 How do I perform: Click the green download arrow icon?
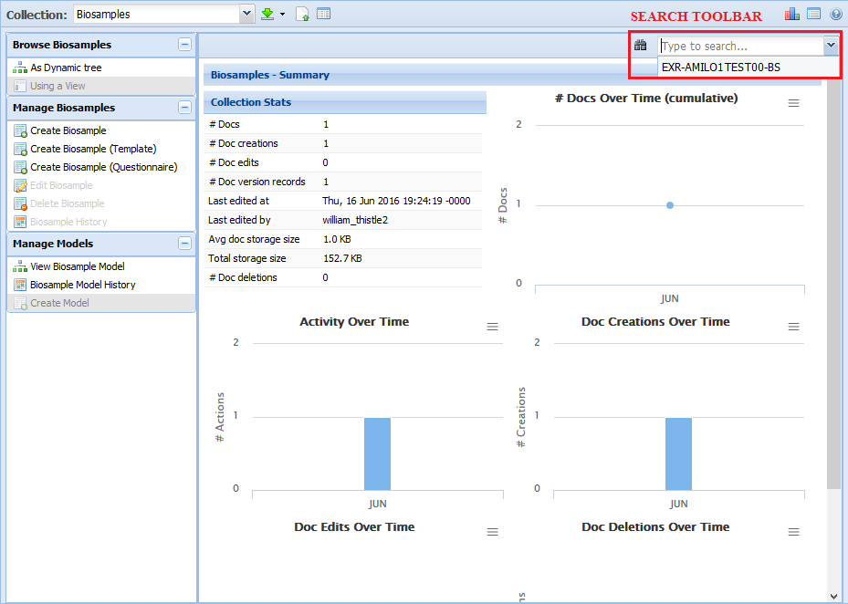point(267,15)
